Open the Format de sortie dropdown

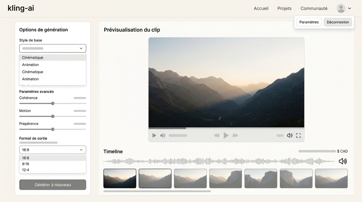pos(53,150)
